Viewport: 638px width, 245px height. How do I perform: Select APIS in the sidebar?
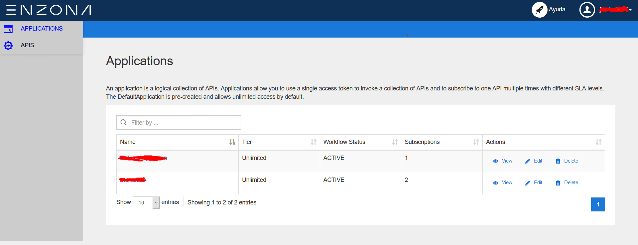[27, 45]
